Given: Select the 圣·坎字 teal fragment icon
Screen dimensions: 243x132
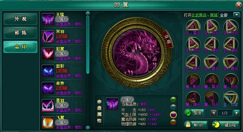Looking at the screenshot, I should pos(231,97).
